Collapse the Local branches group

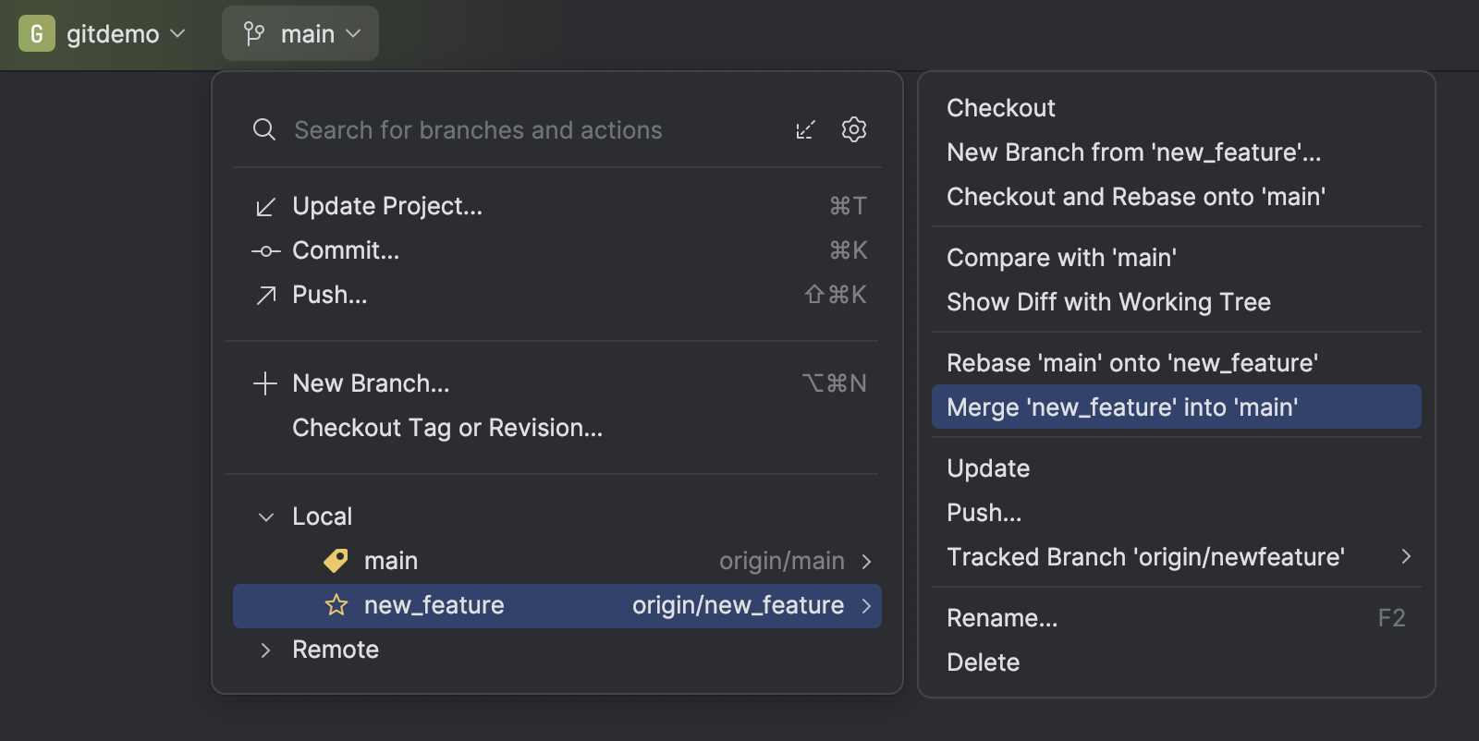click(x=266, y=517)
